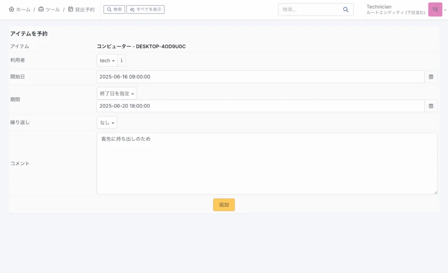Open the 利用者 tech dropdown
The height and width of the screenshot is (273, 448).
tap(107, 60)
